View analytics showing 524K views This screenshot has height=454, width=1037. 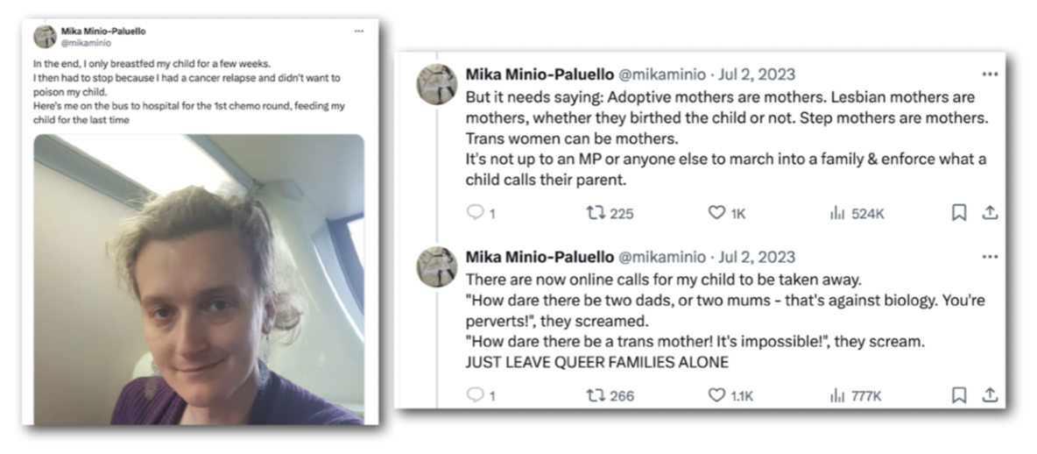click(x=836, y=212)
